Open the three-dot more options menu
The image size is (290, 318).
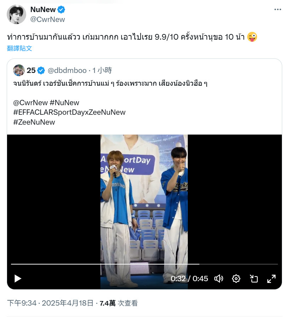click(278, 9)
